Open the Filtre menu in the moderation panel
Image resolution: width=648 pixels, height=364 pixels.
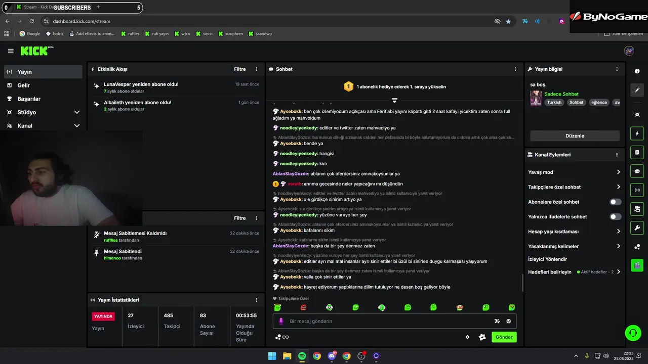coord(240,218)
